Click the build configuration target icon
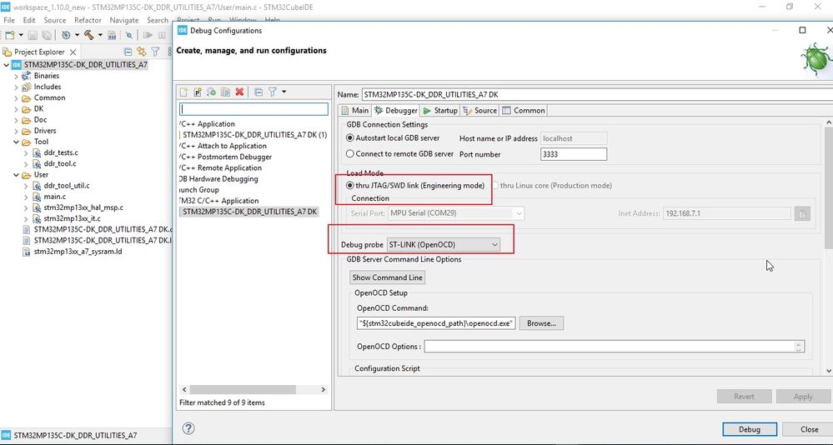Viewport: 833px width, 445px height. pyautogui.click(x=66, y=35)
